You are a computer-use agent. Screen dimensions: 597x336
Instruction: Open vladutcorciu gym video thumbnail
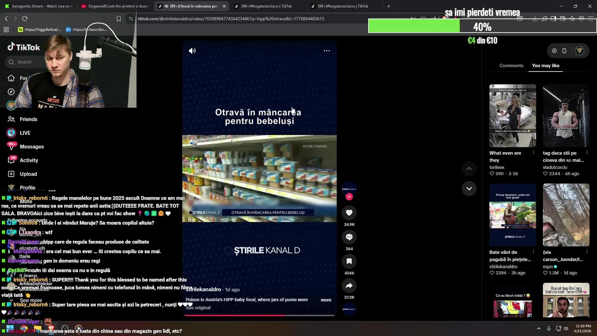[x=566, y=116]
